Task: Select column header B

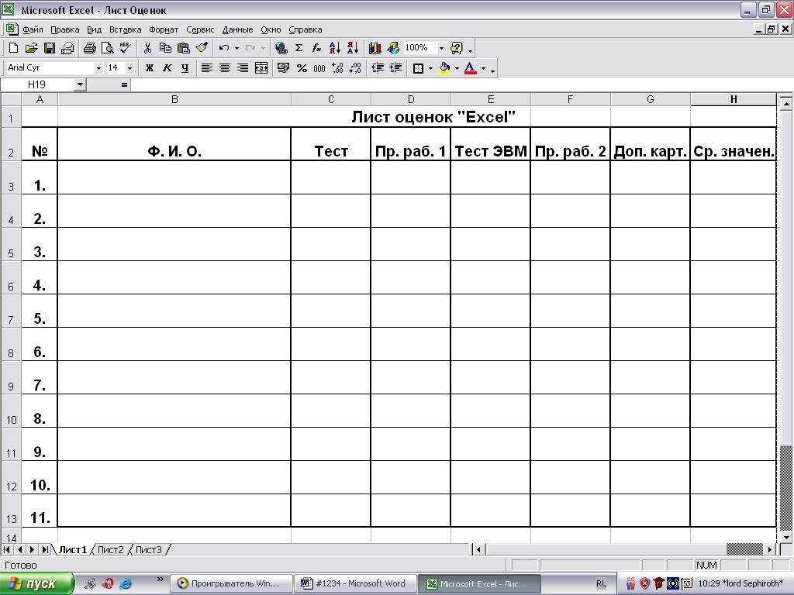Action: pos(174,100)
